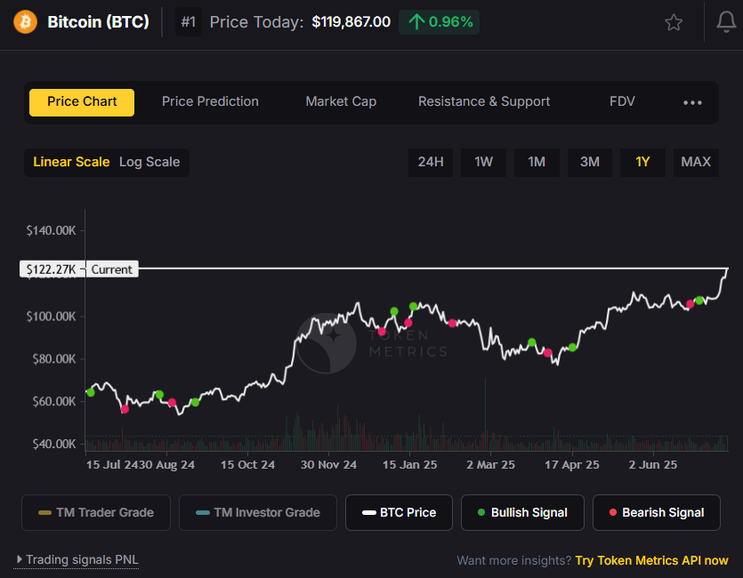Open the Price Prediction tab
743x578 pixels.
[210, 101]
